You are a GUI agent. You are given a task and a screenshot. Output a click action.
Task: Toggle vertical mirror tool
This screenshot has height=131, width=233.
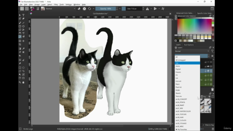[155, 9]
